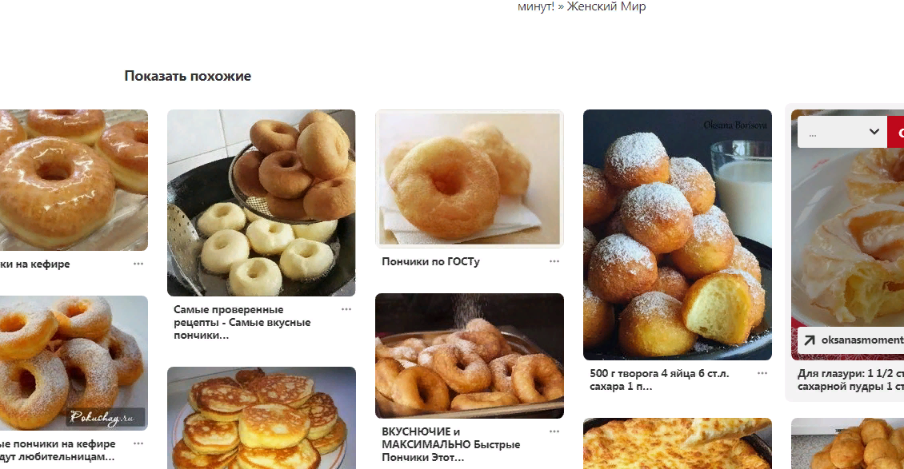Image resolution: width=904 pixels, height=469 pixels.
Task: Open options dots beside кефире glazed donuts pin
Action: [x=138, y=264]
